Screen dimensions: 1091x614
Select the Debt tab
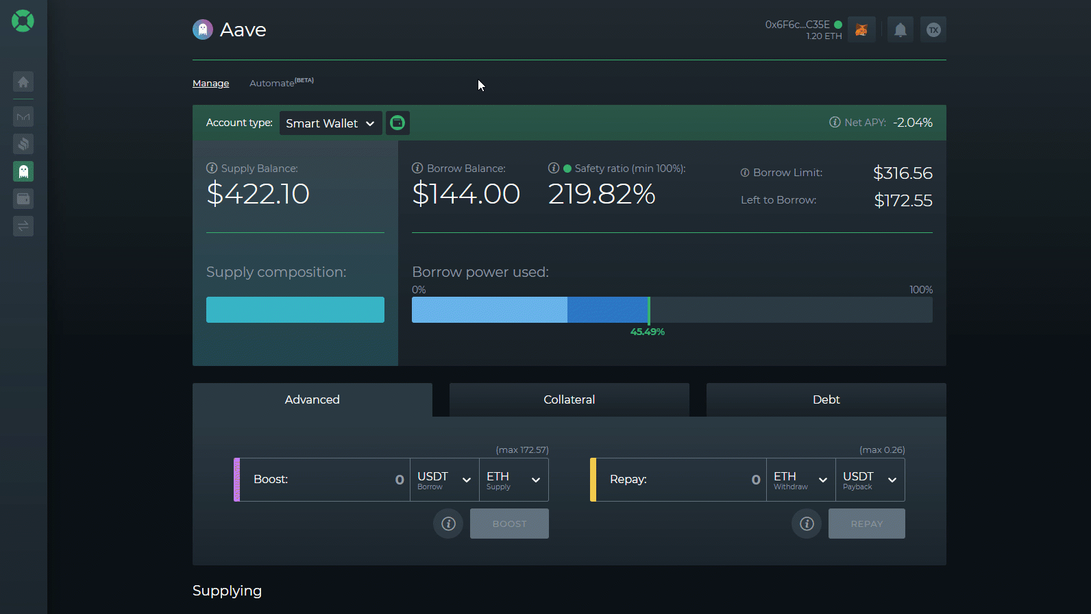(x=826, y=400)
